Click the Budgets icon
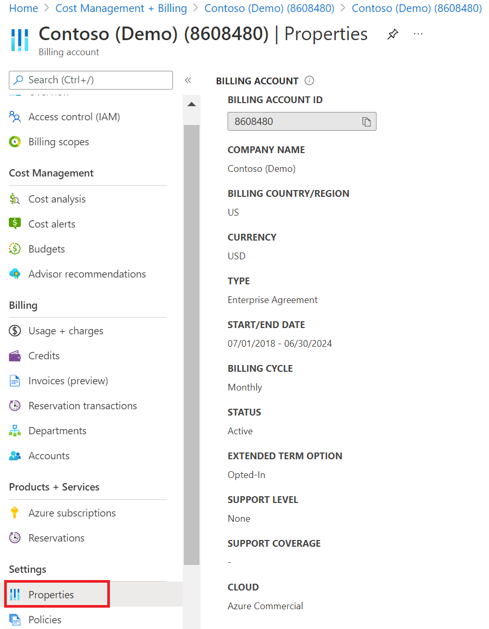Screen dimensions: 489x629 (x=15, y=249)
